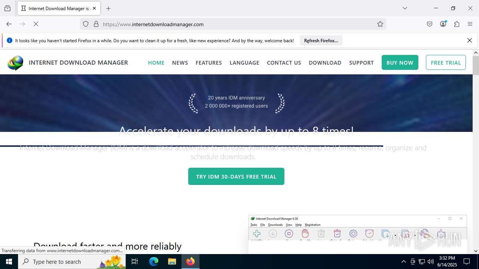Click the FREE TRIAL button
This screenshot has height=269, width=479.
tap(446, 62)
